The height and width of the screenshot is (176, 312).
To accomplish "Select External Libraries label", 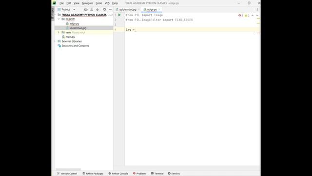I will (72, 41).
